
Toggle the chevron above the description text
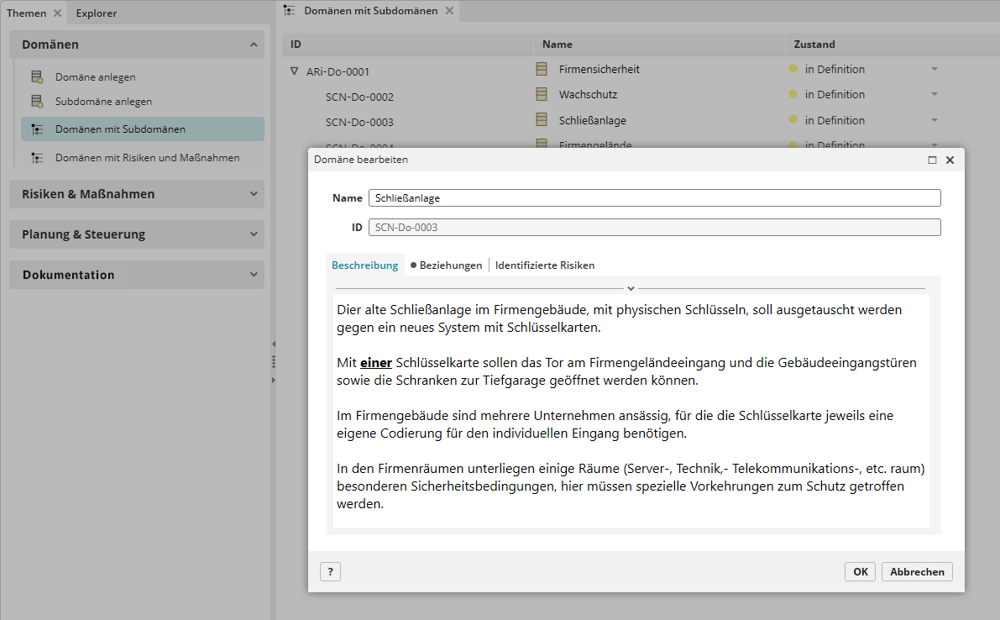631,288
